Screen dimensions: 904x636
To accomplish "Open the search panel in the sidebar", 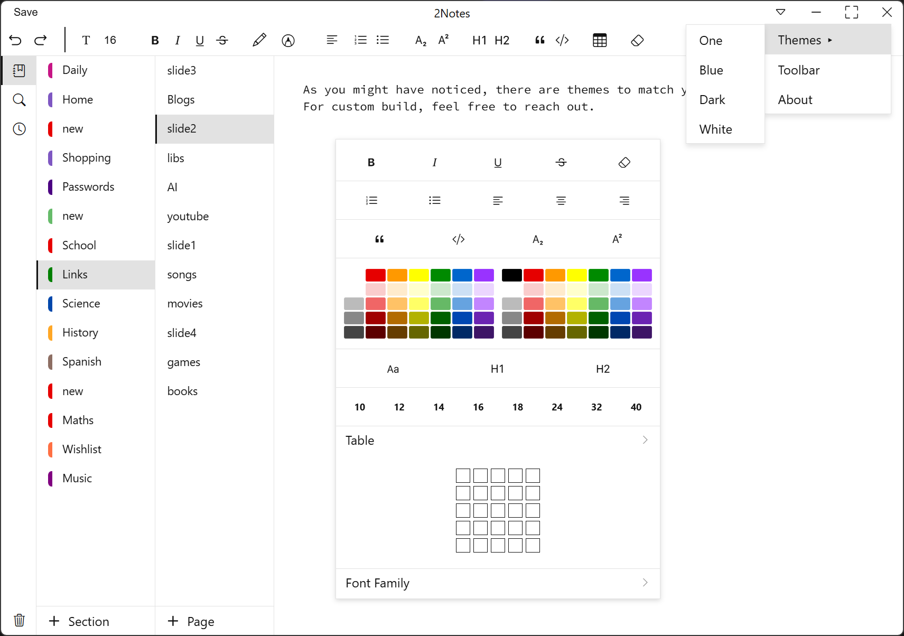I will [19, 100].
